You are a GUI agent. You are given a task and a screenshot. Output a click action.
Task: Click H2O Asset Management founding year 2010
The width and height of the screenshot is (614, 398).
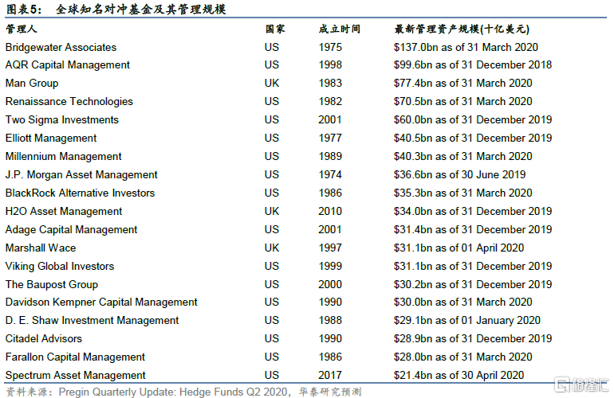(330, 212)
